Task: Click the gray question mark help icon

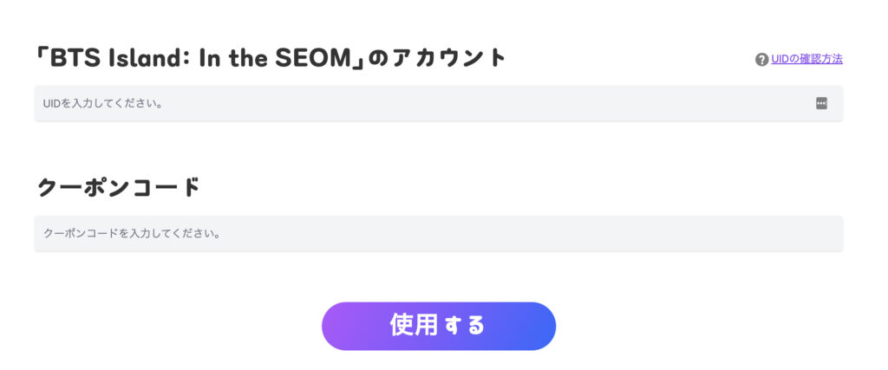Action: pyautogui.click(x=761, y=60)
